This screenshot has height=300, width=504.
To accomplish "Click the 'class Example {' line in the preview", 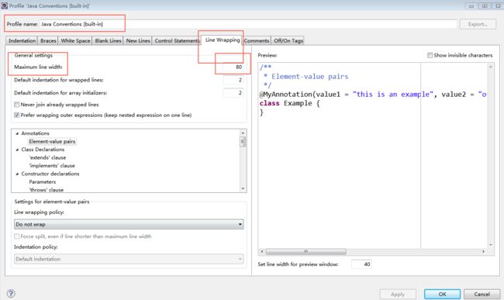I will click(x=290, y=103).
